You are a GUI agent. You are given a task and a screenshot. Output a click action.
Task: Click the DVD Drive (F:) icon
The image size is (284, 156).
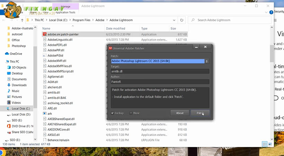click(x=8, y=126)
